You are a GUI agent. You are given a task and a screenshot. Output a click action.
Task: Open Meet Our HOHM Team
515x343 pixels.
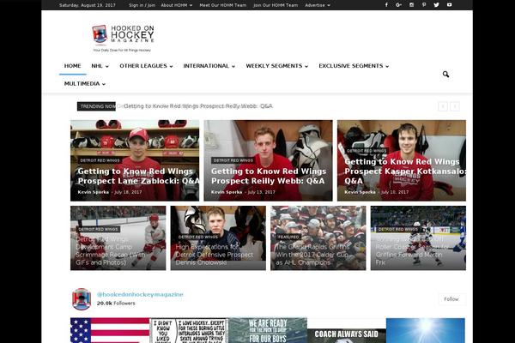click(223, 5)
